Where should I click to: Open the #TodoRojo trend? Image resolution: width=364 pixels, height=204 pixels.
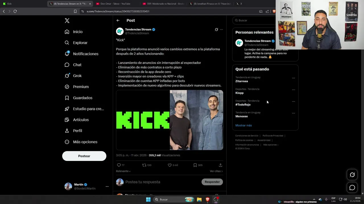coord(243,105)
